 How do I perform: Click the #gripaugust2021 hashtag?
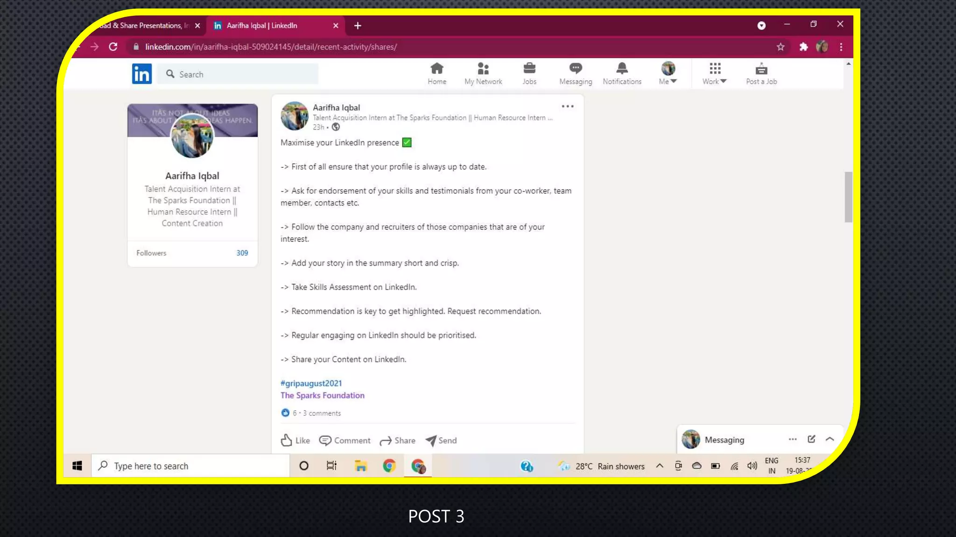[311, 383]
